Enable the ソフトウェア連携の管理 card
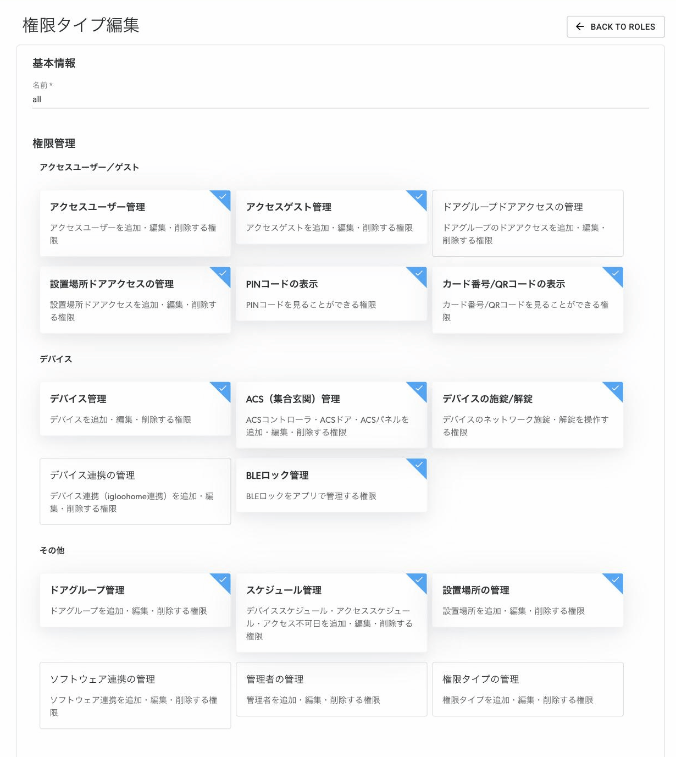This screenshot has width=676, height=757. click(x=135, y=695)
